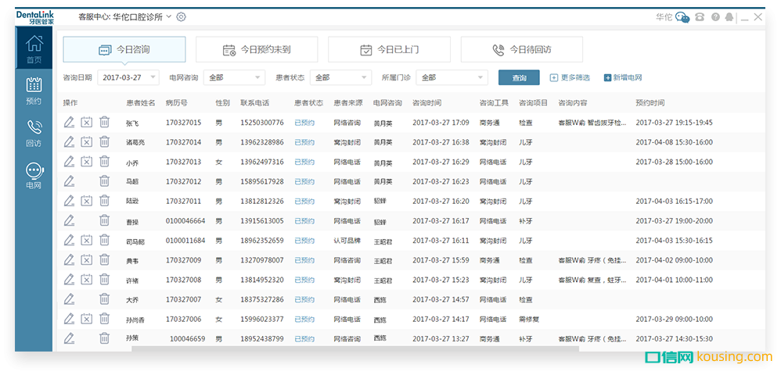The image size is (781, 375).
Task: Edit the record for 诸葛亮
Action: tap(69, 141)
